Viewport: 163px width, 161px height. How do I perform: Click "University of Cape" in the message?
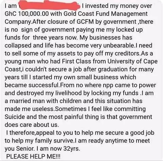click(132, 61)
